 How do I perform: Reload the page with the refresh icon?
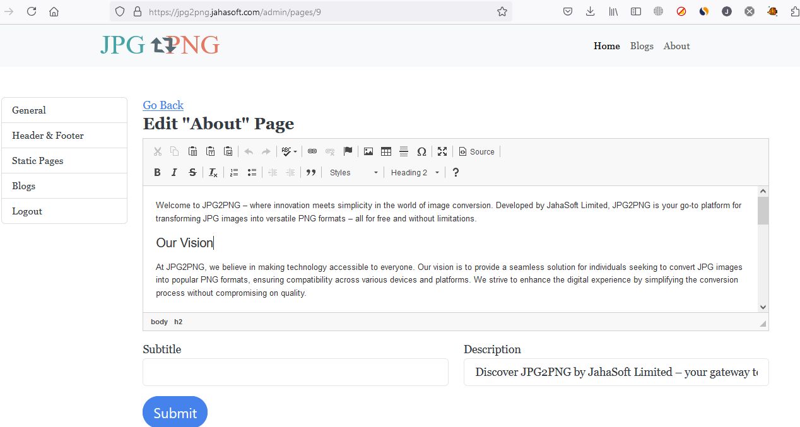tap(32, 11)
